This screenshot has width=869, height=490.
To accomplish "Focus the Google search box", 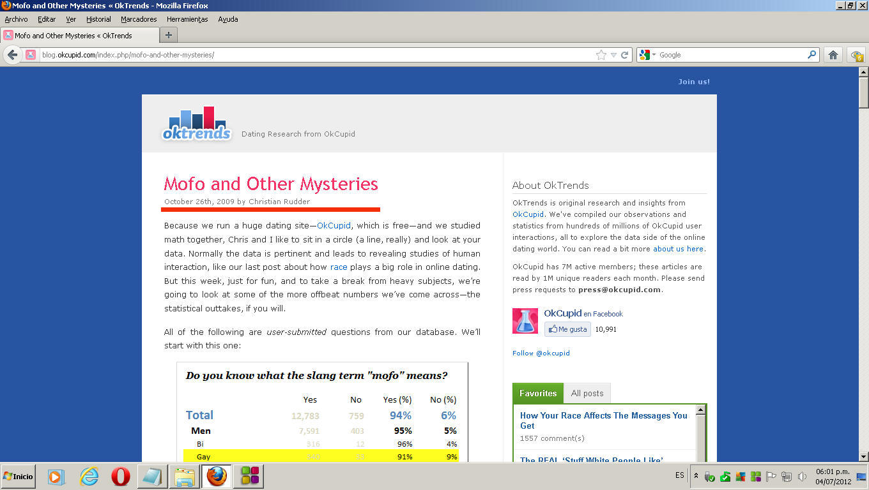I will tap(732, 55).
